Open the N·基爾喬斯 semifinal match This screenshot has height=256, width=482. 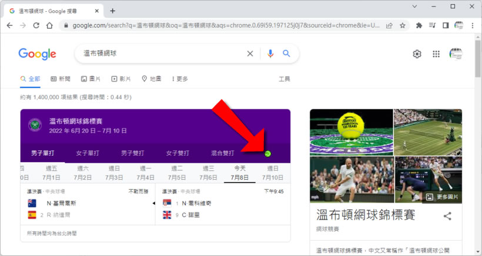88,204
